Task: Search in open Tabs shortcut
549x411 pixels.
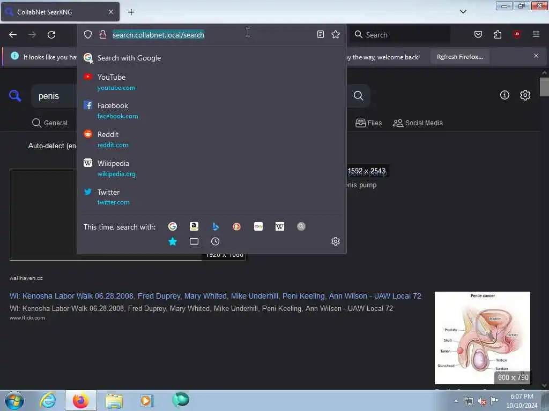Action: coord(194,241)
